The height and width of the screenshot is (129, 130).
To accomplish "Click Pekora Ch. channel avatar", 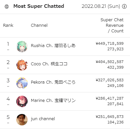I will tap(22, 83).
